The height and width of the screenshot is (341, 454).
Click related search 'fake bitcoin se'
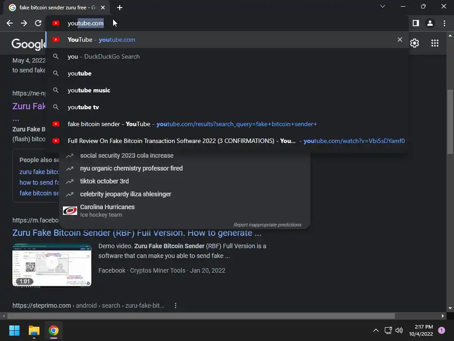pyautogui.click(x=39, y=193)
